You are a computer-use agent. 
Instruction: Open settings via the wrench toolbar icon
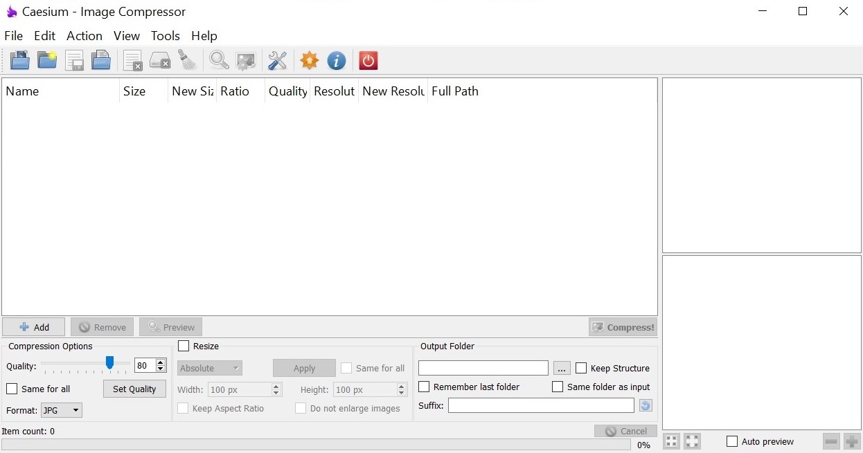point(277,60)
